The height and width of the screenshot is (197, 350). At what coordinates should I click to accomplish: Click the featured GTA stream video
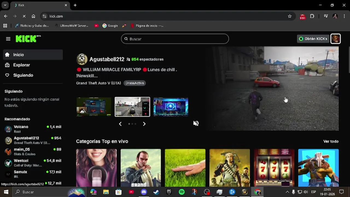click(x=273, y=88)
